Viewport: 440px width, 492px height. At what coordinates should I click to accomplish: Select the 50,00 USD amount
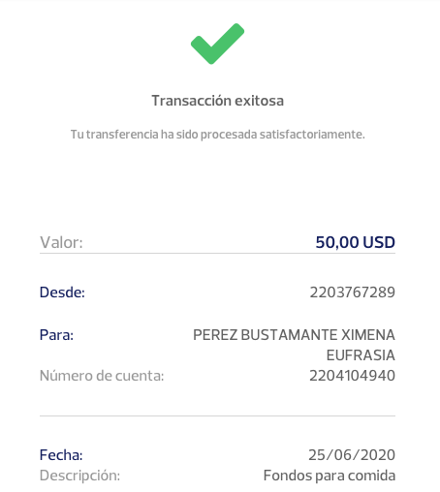point(356,242)
